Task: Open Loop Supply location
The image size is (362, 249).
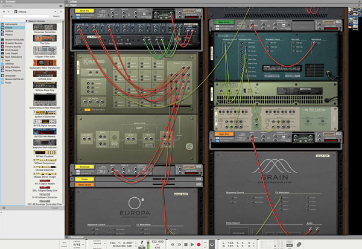Action: click(11, 53)
